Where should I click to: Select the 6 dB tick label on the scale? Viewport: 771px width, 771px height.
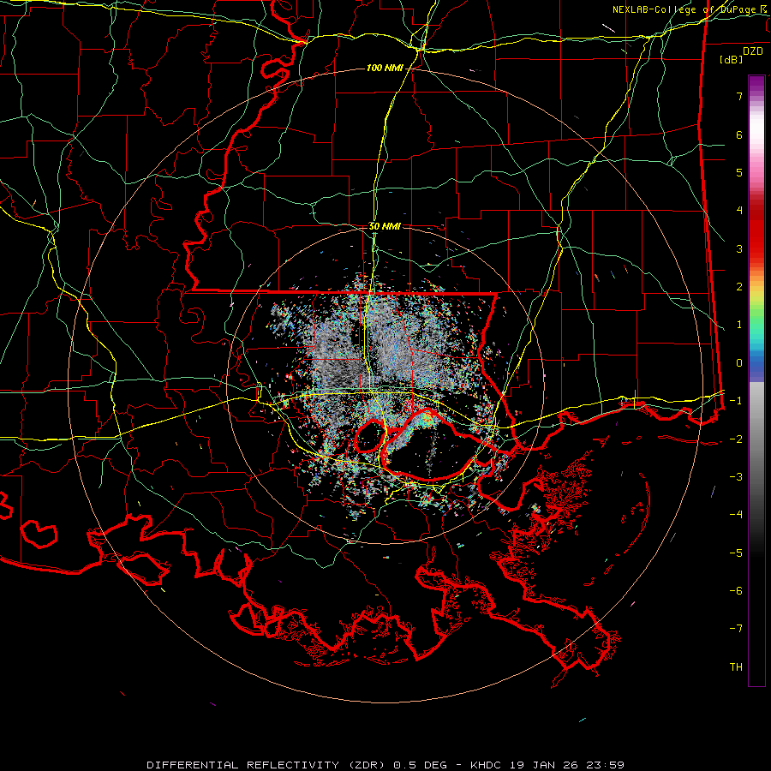click(x=739, y=134)
